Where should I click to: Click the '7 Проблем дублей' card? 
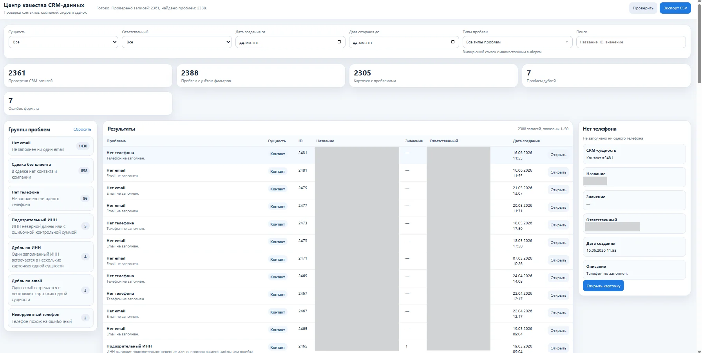(x=606, y=76)
